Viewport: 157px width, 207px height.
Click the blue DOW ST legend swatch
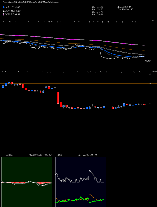pyautogui.click(x=3, y=7)
